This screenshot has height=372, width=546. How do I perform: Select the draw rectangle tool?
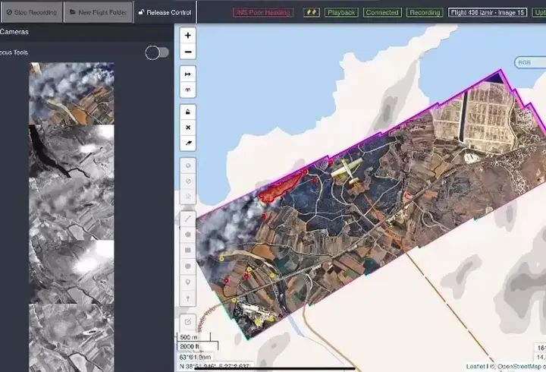[188, 251]
